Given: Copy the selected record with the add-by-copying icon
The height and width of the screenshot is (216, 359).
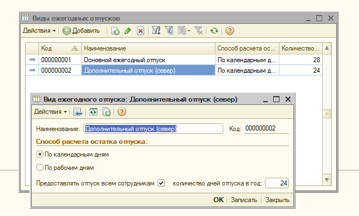Looking at the screenshot, I should click(115, 31).
